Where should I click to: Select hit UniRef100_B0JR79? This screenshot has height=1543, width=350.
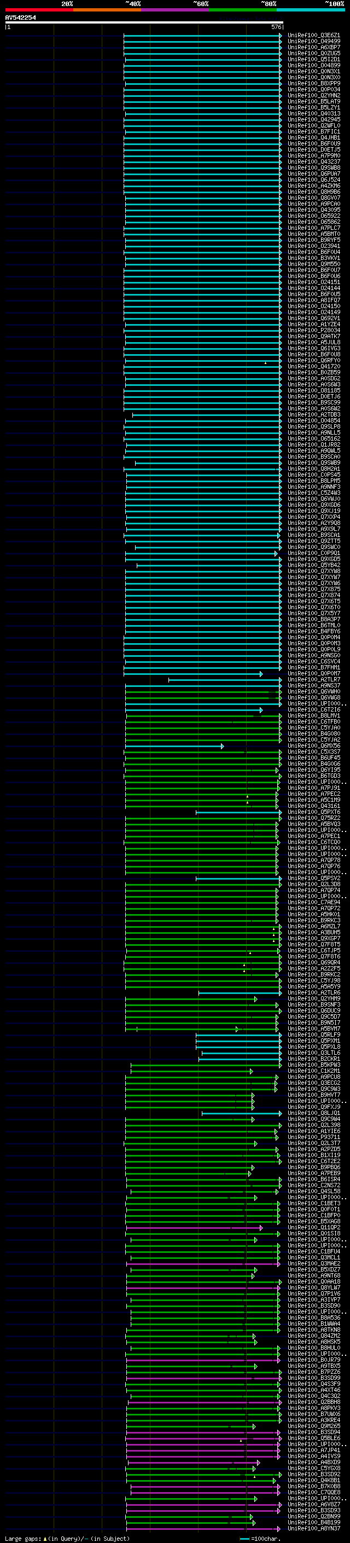pyautogui.click(x=313, y=1360)
